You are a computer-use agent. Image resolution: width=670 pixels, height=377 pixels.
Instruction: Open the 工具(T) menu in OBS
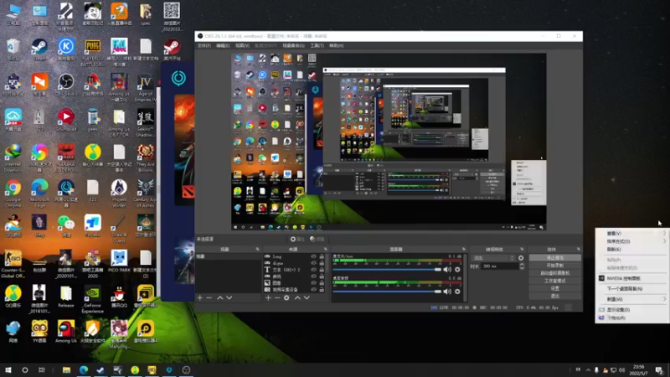317,45
